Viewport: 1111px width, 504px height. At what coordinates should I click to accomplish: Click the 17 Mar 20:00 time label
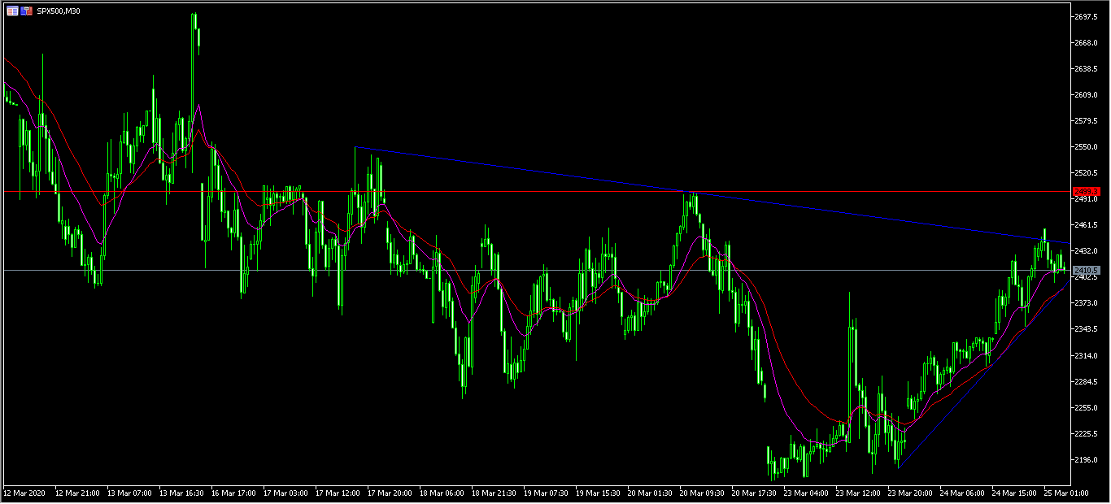tap(390, 493)
